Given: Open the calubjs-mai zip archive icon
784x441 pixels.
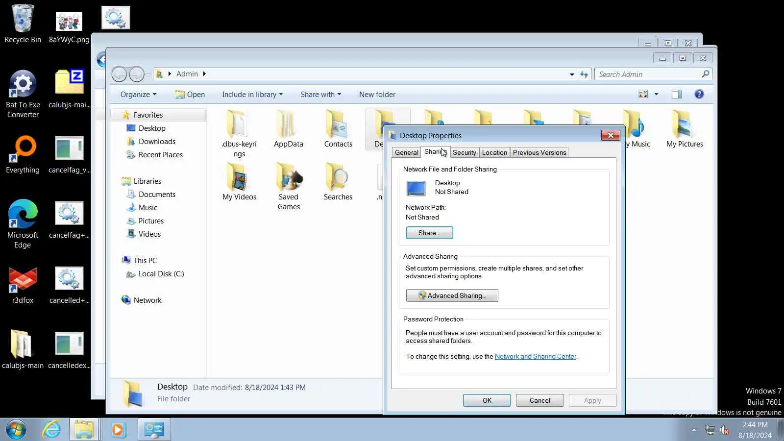Looking at the screenshot, I should point(69,88).
